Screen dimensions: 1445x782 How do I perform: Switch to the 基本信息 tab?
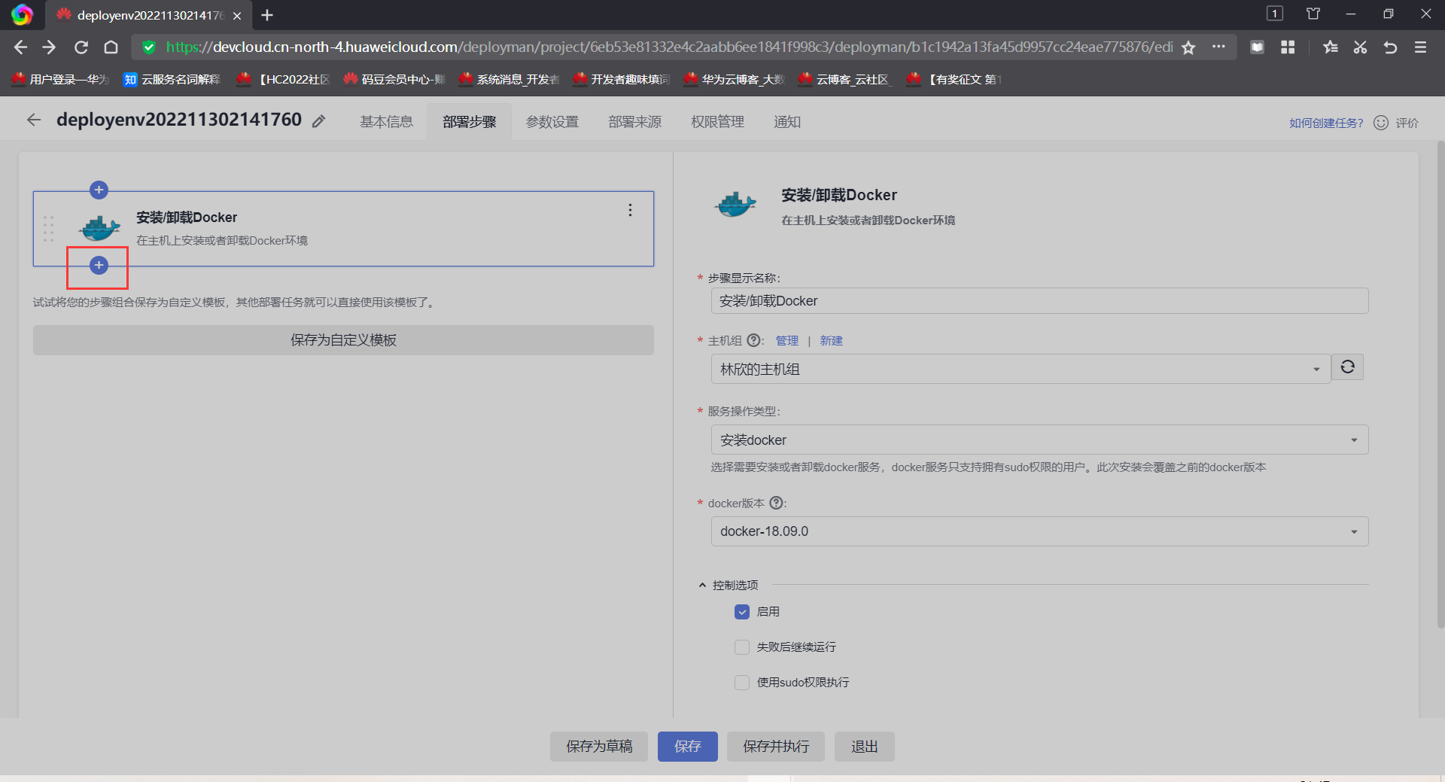(386, 122)
